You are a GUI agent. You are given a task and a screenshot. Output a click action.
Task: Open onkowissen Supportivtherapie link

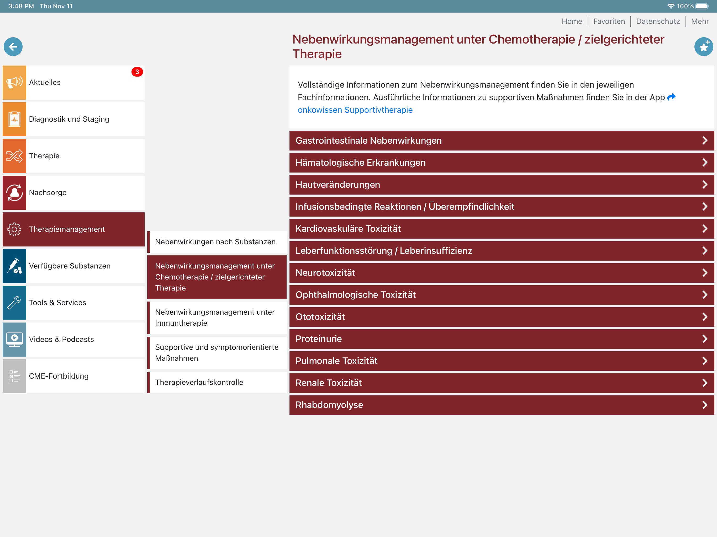[355, 110]
